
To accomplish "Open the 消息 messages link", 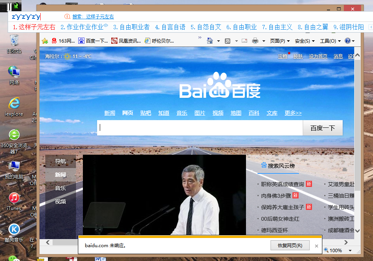I will pos(338,56).
